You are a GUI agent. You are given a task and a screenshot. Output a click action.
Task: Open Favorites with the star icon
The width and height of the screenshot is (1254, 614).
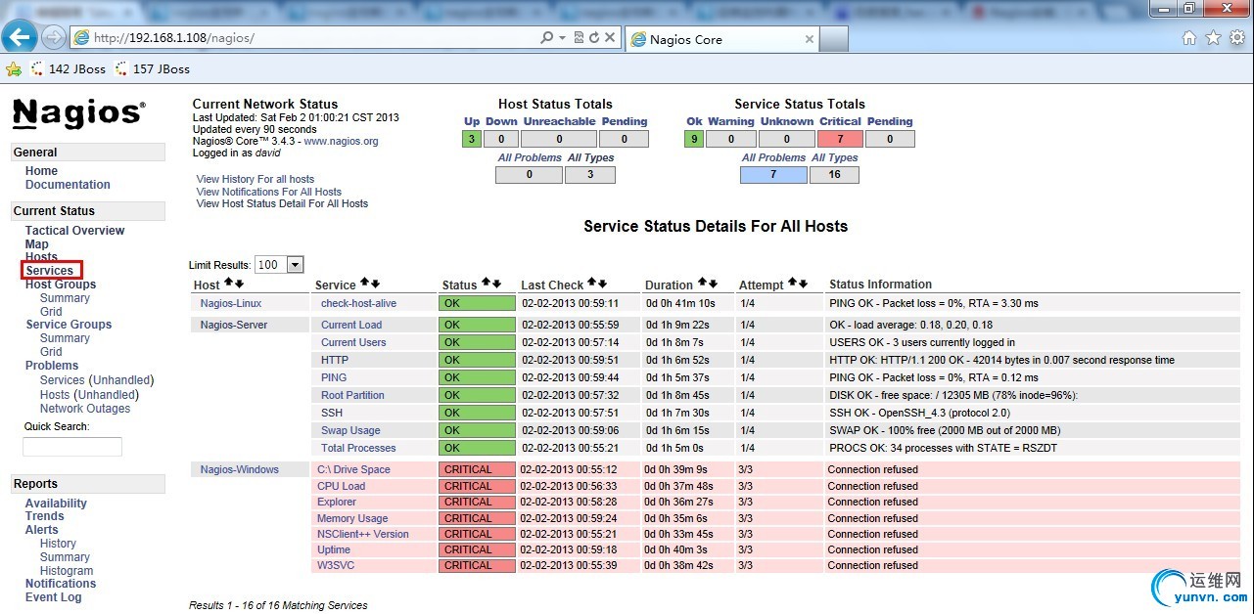point(1213,38)
